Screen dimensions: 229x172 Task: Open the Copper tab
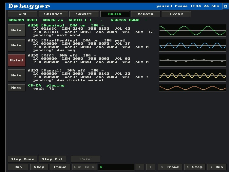coord(84,14)
